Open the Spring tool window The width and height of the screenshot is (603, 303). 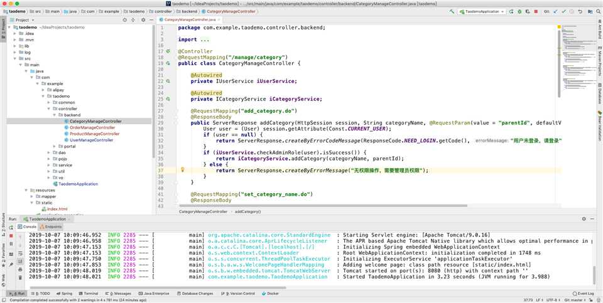(x=64, y=294)
